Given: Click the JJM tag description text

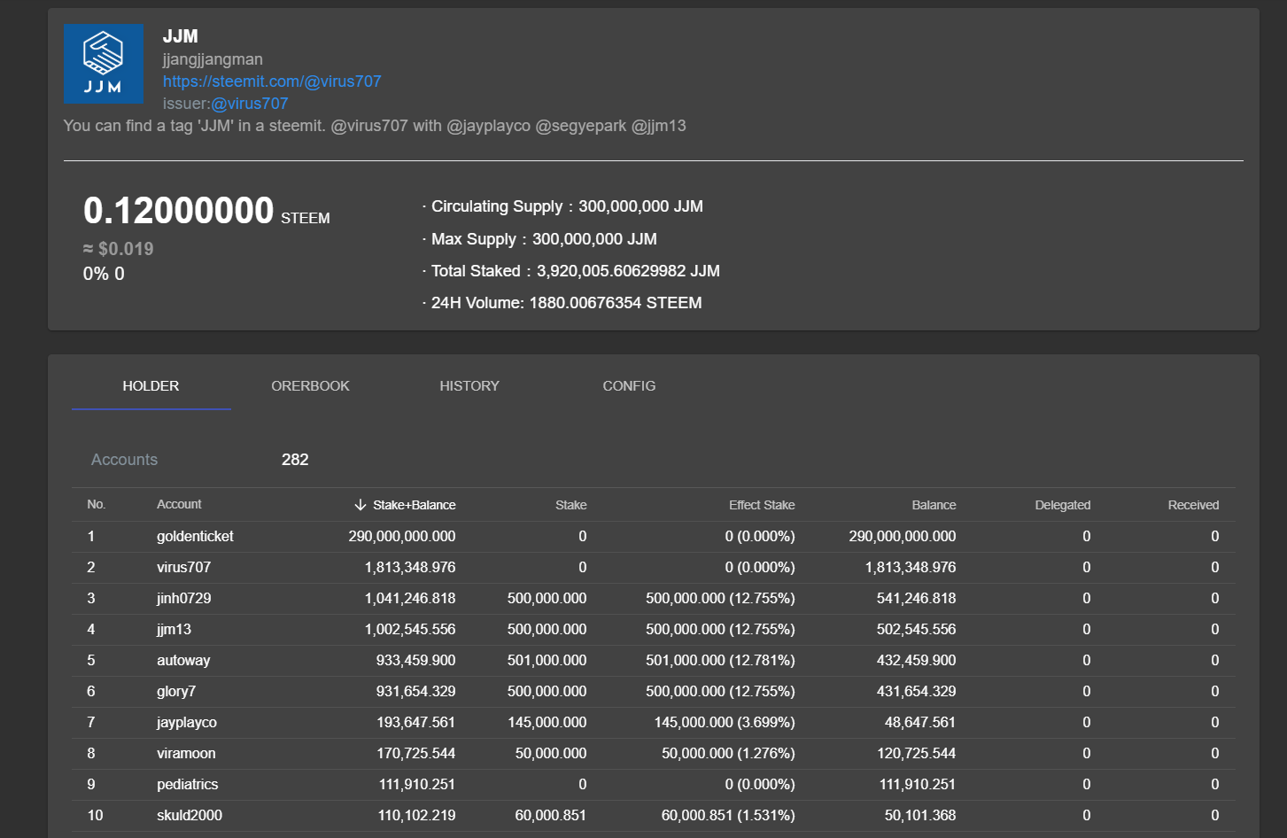Looking at the screenshot, I should (x=375, y=126).
